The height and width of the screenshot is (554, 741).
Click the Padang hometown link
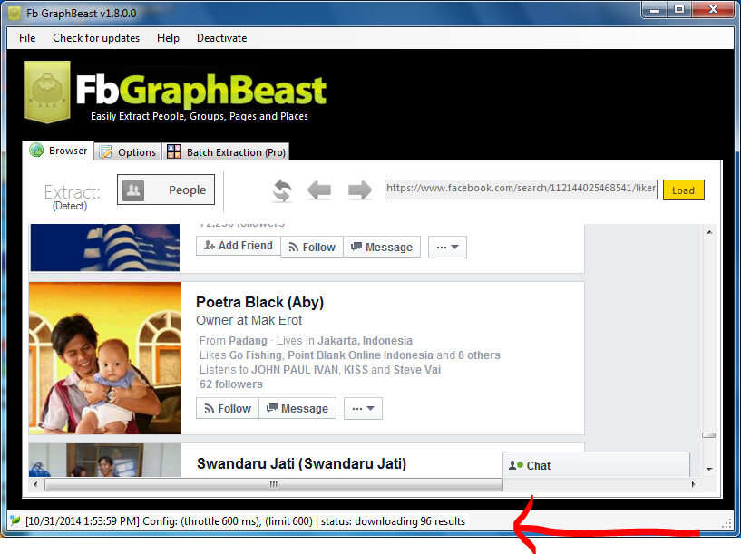249,341
